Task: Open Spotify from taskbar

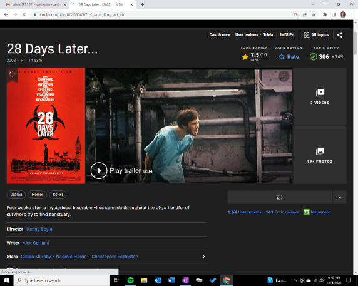Action: click(x=130, y=280)
